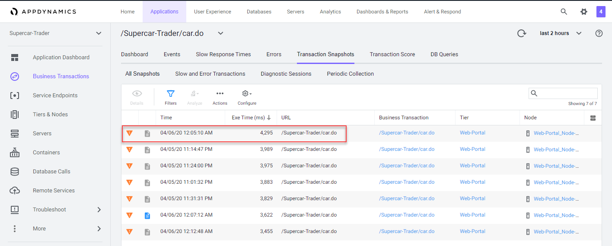Click the Analyze toolbar icon
612x246 pixels.
194,93
